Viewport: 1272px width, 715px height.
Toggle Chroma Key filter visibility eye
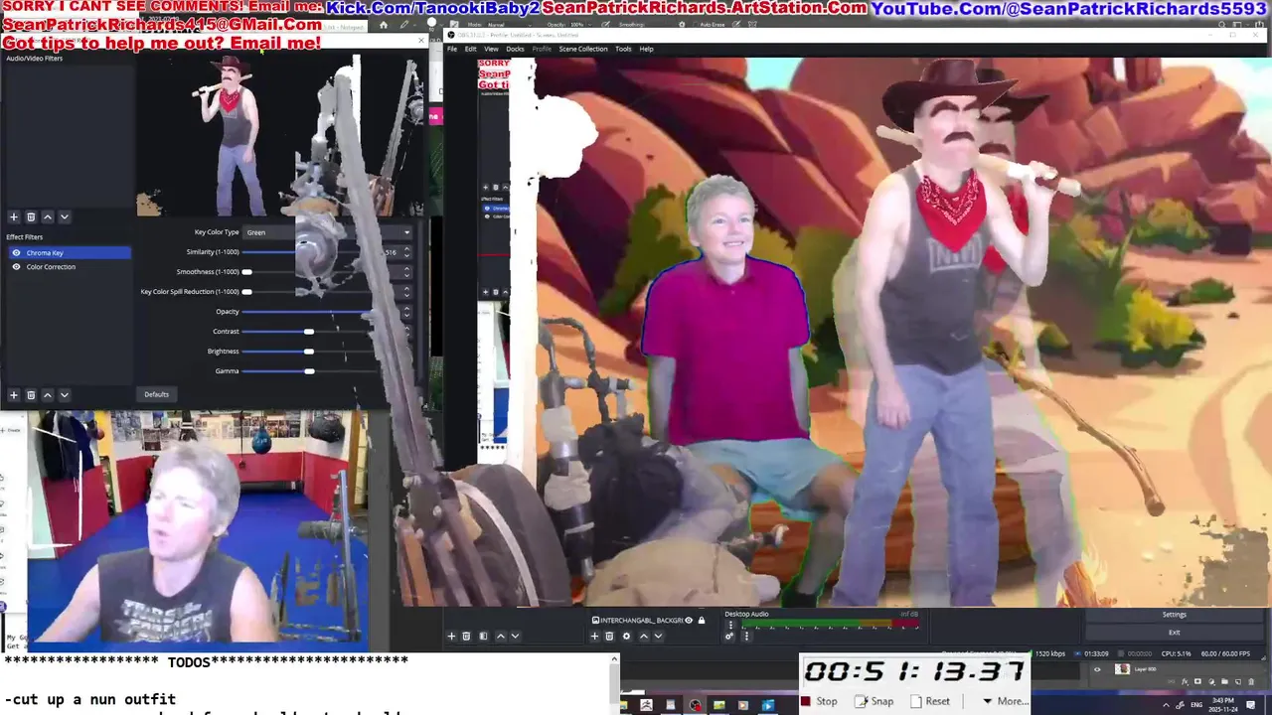(16, 253)
